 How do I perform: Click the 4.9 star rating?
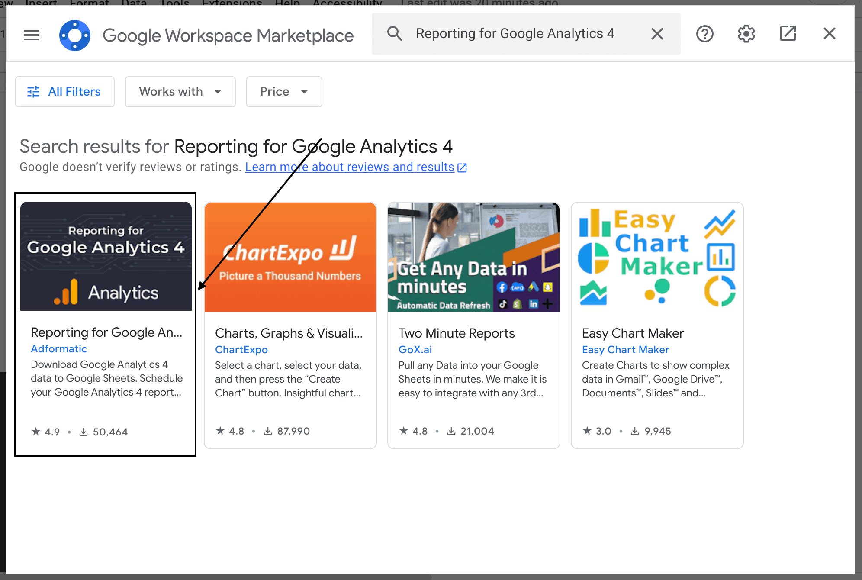click(46, 432)
